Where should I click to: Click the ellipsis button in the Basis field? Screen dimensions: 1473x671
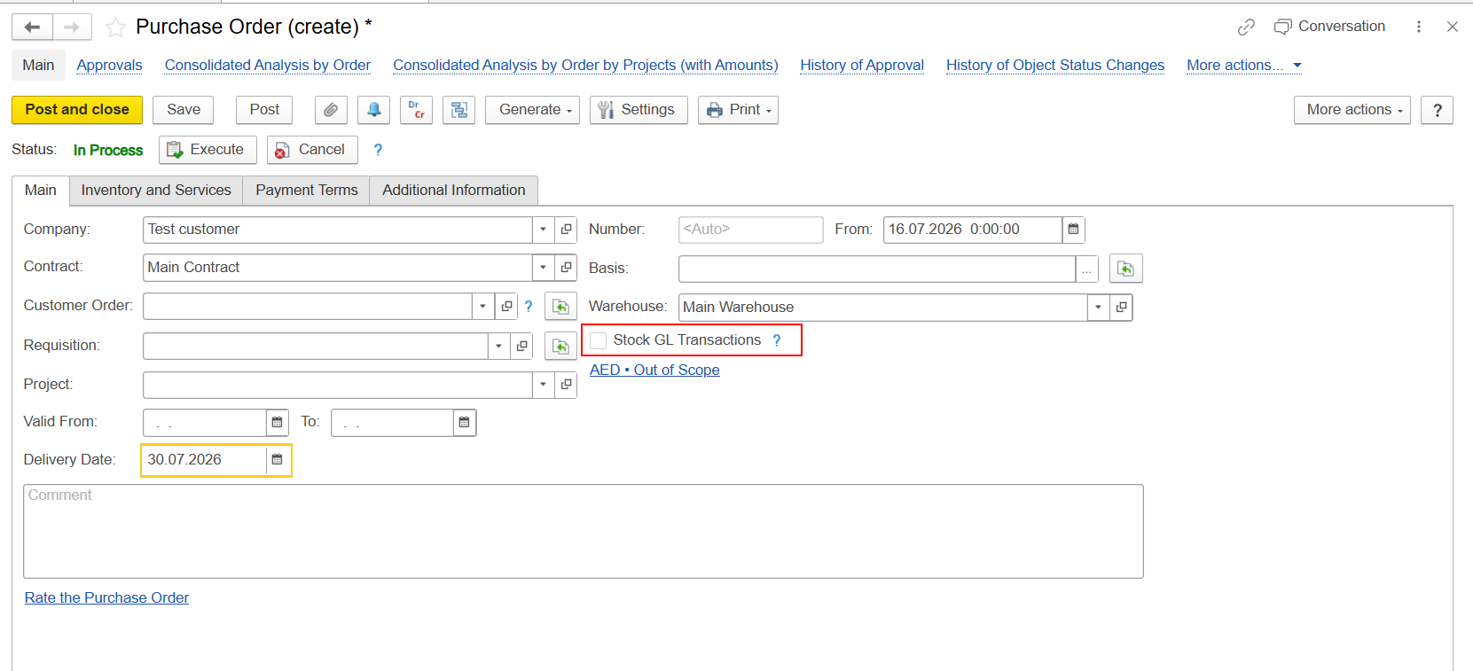tap(1086, 269)
